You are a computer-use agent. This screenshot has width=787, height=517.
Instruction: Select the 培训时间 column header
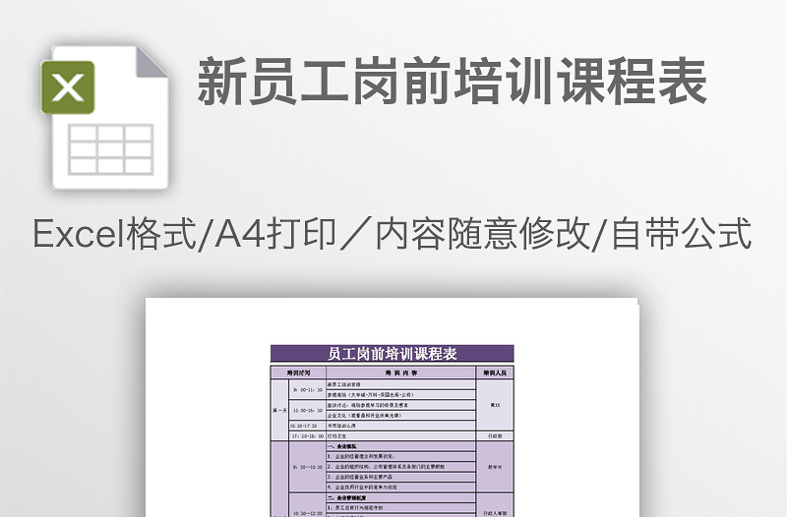[x=298, y=373]
